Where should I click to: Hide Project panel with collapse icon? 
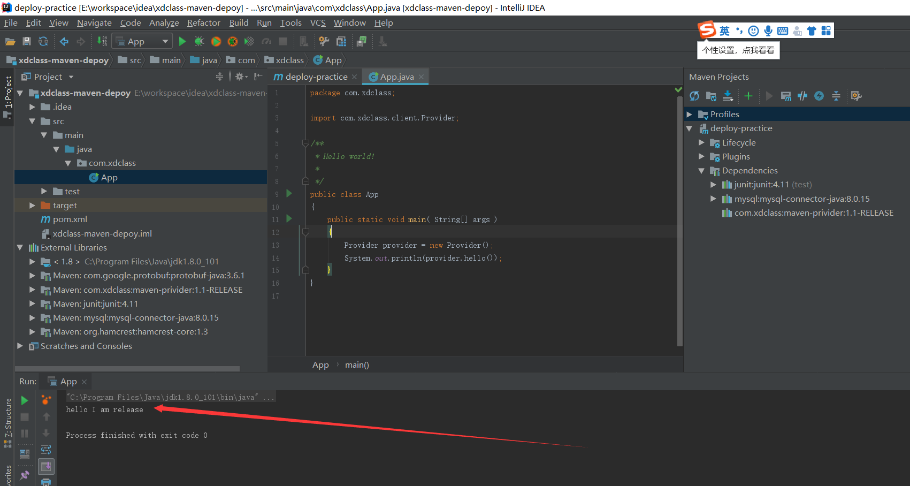[258, 77]
